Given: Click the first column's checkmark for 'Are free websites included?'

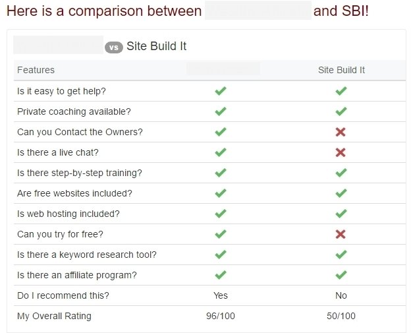Looking at the screenshot, I should (x=221, y=193).
